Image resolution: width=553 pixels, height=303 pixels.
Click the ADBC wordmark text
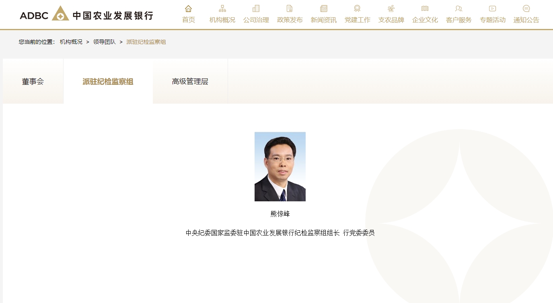(x=34, y=16)
